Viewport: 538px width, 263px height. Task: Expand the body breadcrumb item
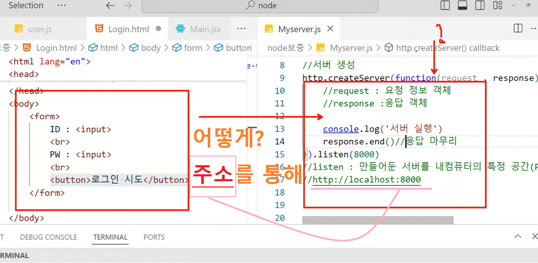click(145, 48)
